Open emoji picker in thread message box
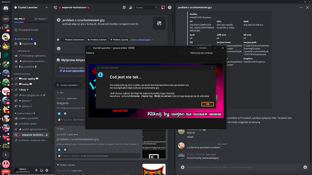 click(x=305, y=167)
